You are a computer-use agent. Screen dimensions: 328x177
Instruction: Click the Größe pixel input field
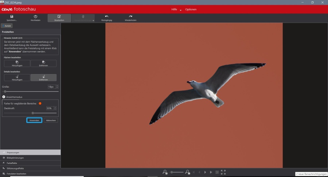51,87
